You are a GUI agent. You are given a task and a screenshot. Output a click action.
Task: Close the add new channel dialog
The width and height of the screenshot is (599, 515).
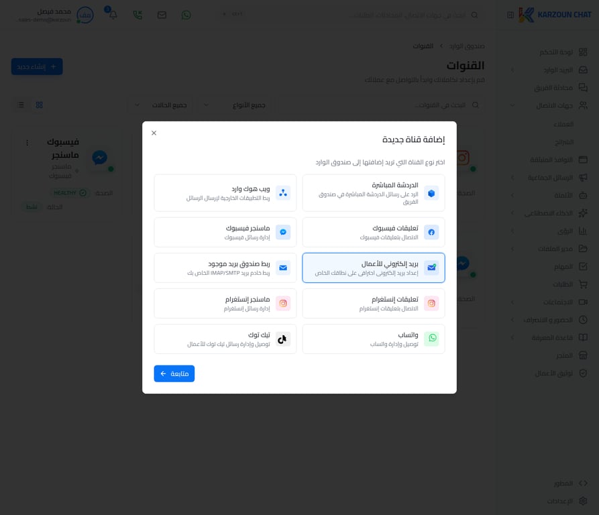click(x=154, y=133)
